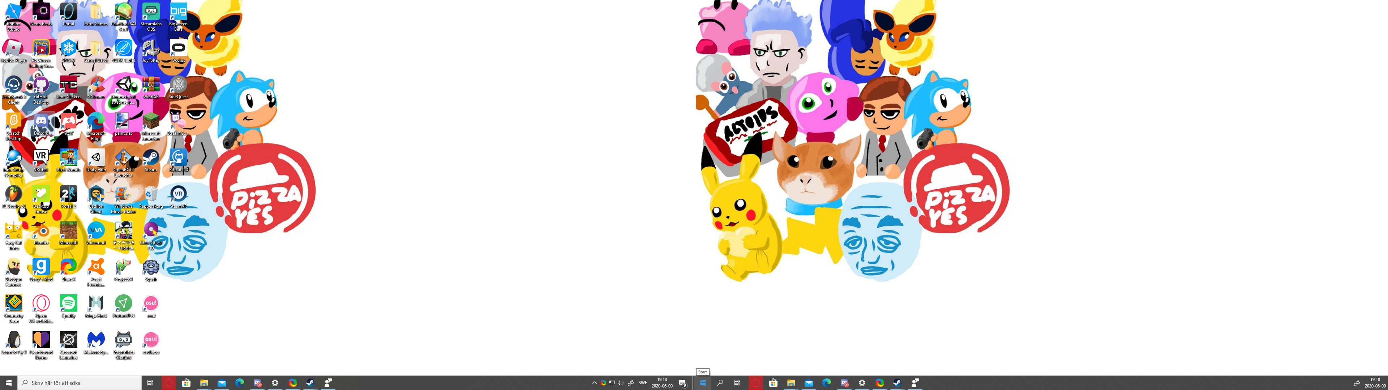Open Microsoft Store from left taskbar

[x=186, y=383]
